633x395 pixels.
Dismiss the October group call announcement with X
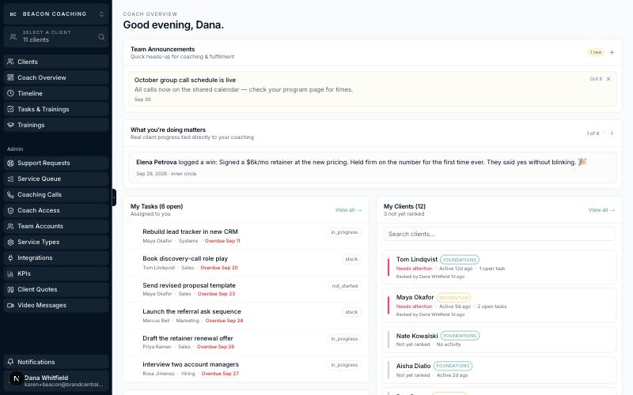click(x=608, y=79)
